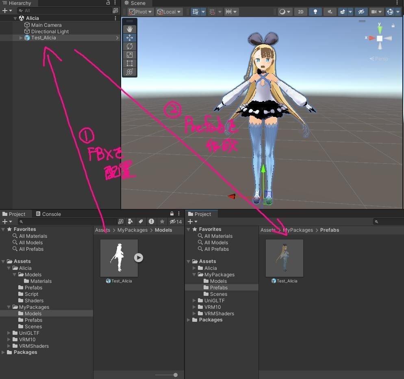Toggle hidden objects visibility in Scene
Viewport: 404px width, 379px height.
point(361,12)
